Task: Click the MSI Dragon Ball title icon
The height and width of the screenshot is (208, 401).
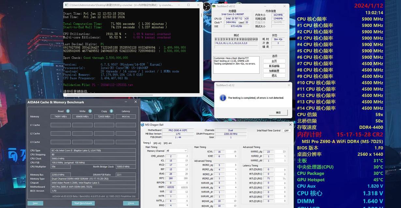Action: [x=142, y=124]
